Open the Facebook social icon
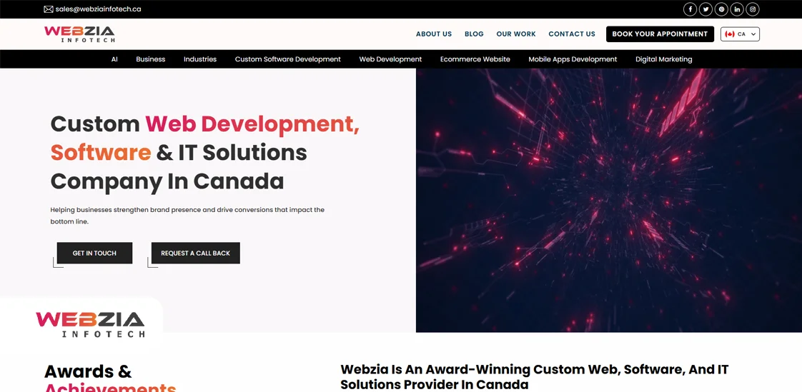The image size is (802, 392). pos(690,9)
